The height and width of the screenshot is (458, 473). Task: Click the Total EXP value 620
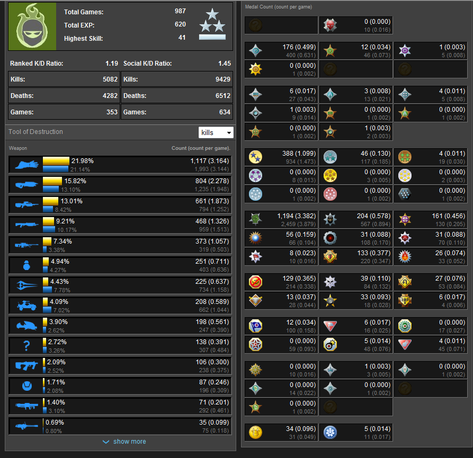pyautogui.click(x=180, y=24)
